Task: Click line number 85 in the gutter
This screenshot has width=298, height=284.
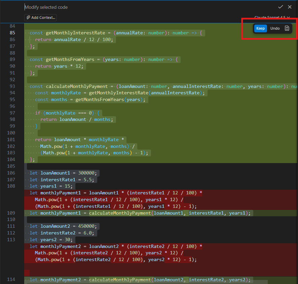Action: tap(12, 33)
